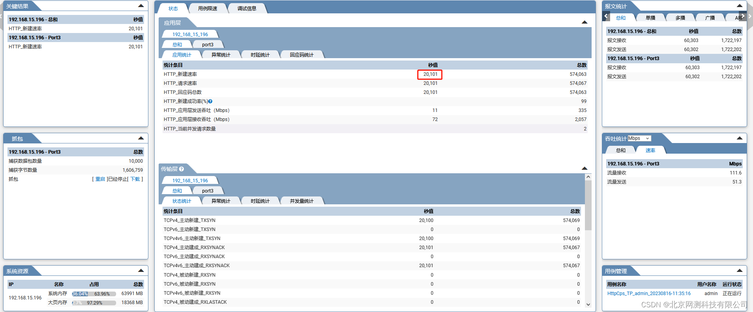Open 状态统计 tab
Image resolution: width=753 pixels, height=312 pixels.
pos(181,201)
